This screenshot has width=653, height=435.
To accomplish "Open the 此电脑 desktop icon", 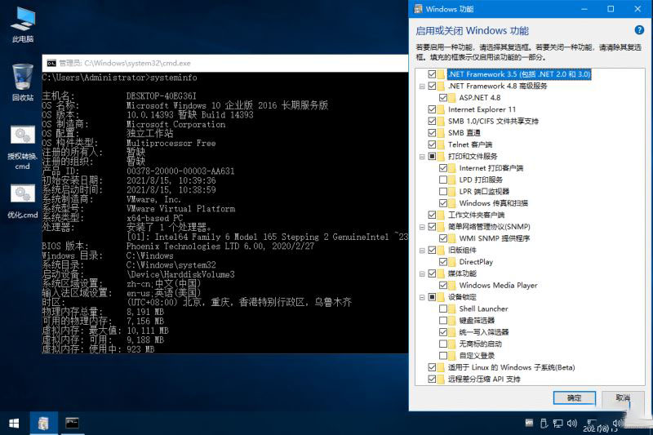I will [x=23, y=25].
